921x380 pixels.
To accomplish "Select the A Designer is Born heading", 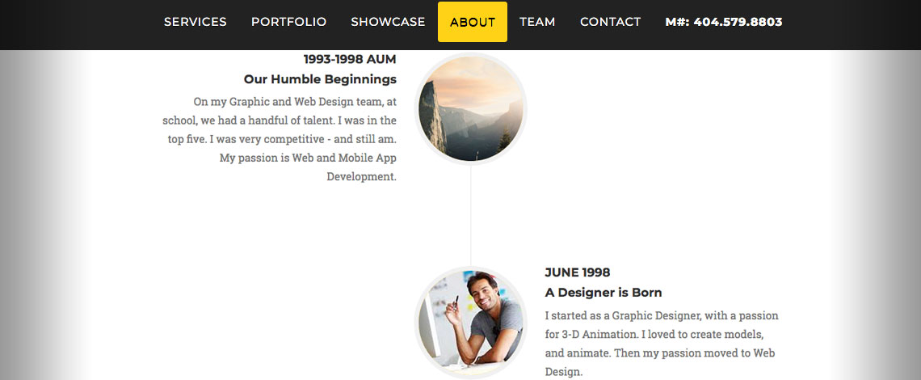I will (603, 293).
